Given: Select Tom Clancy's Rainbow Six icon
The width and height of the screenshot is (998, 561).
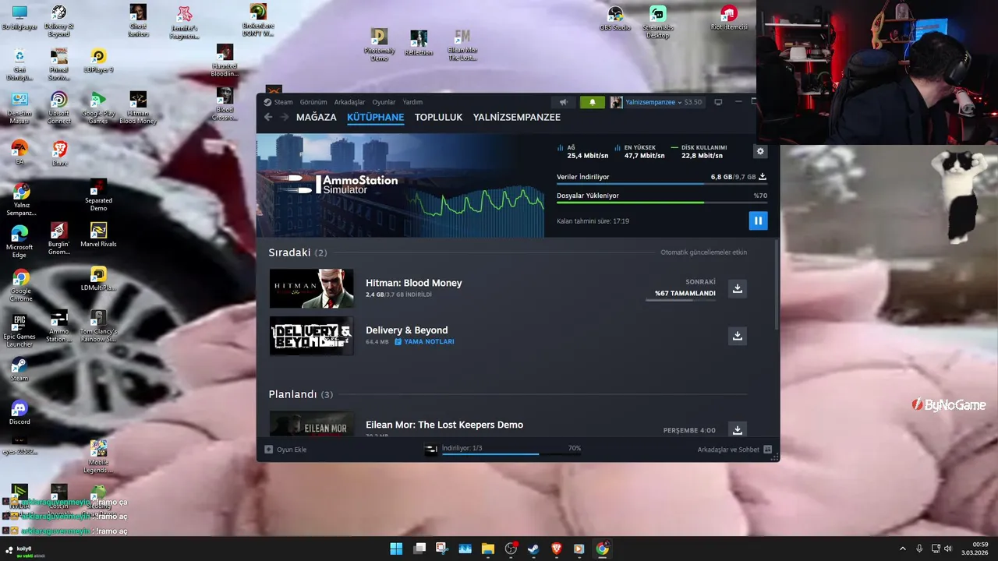Looking at the screenshot, I should click(98, 326).
